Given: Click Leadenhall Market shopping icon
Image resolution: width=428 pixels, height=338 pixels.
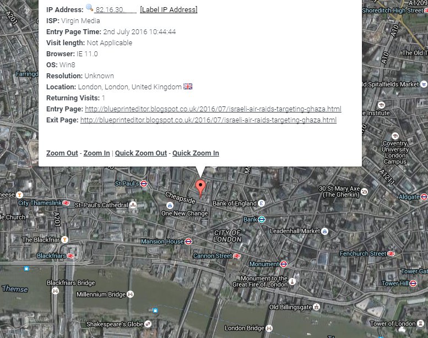Looking at the screenshot, I should [324, 232].
